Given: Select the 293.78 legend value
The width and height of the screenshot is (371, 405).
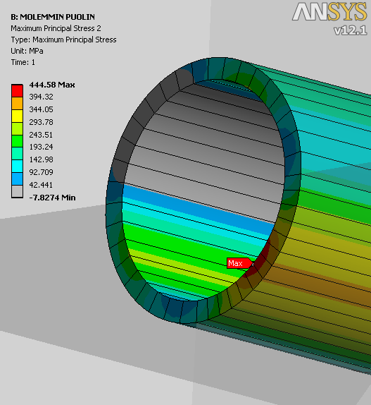Looking at the screenshot, I should tap(42, 122).
